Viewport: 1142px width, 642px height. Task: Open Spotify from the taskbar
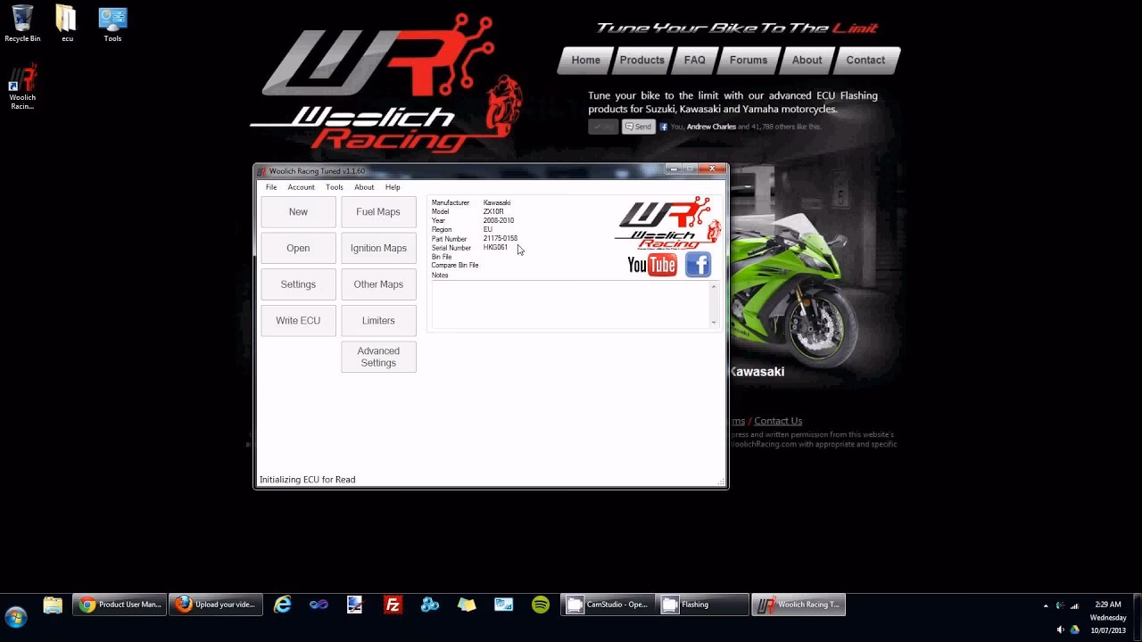[x=541, y=605]
